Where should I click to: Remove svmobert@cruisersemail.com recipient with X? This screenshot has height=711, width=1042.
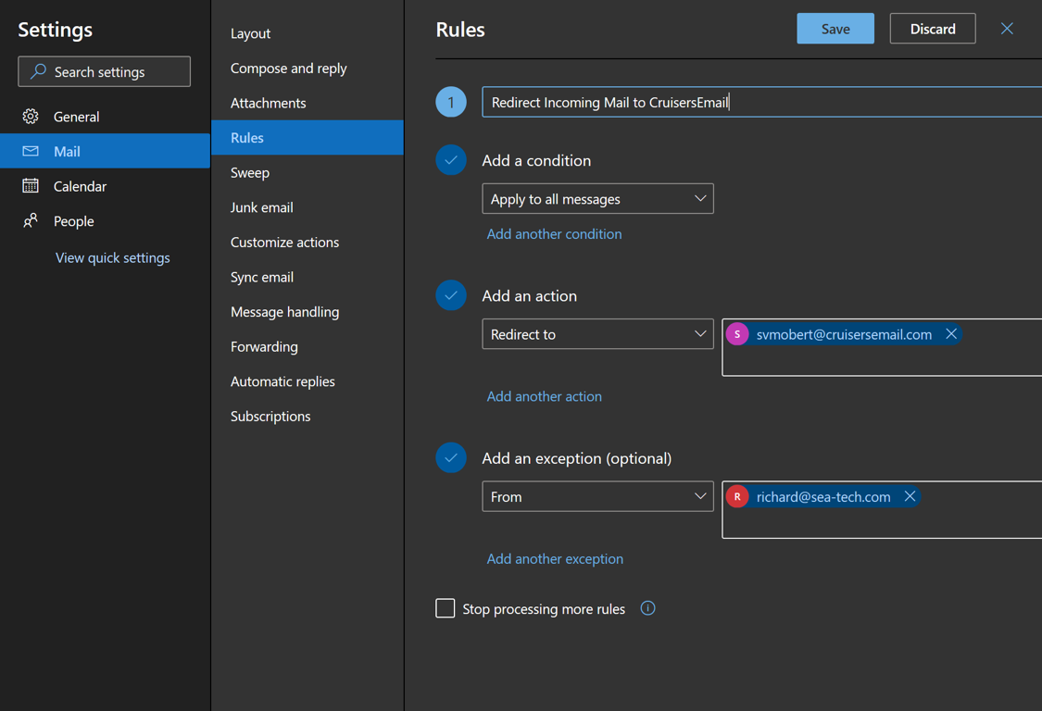[951, 334]
